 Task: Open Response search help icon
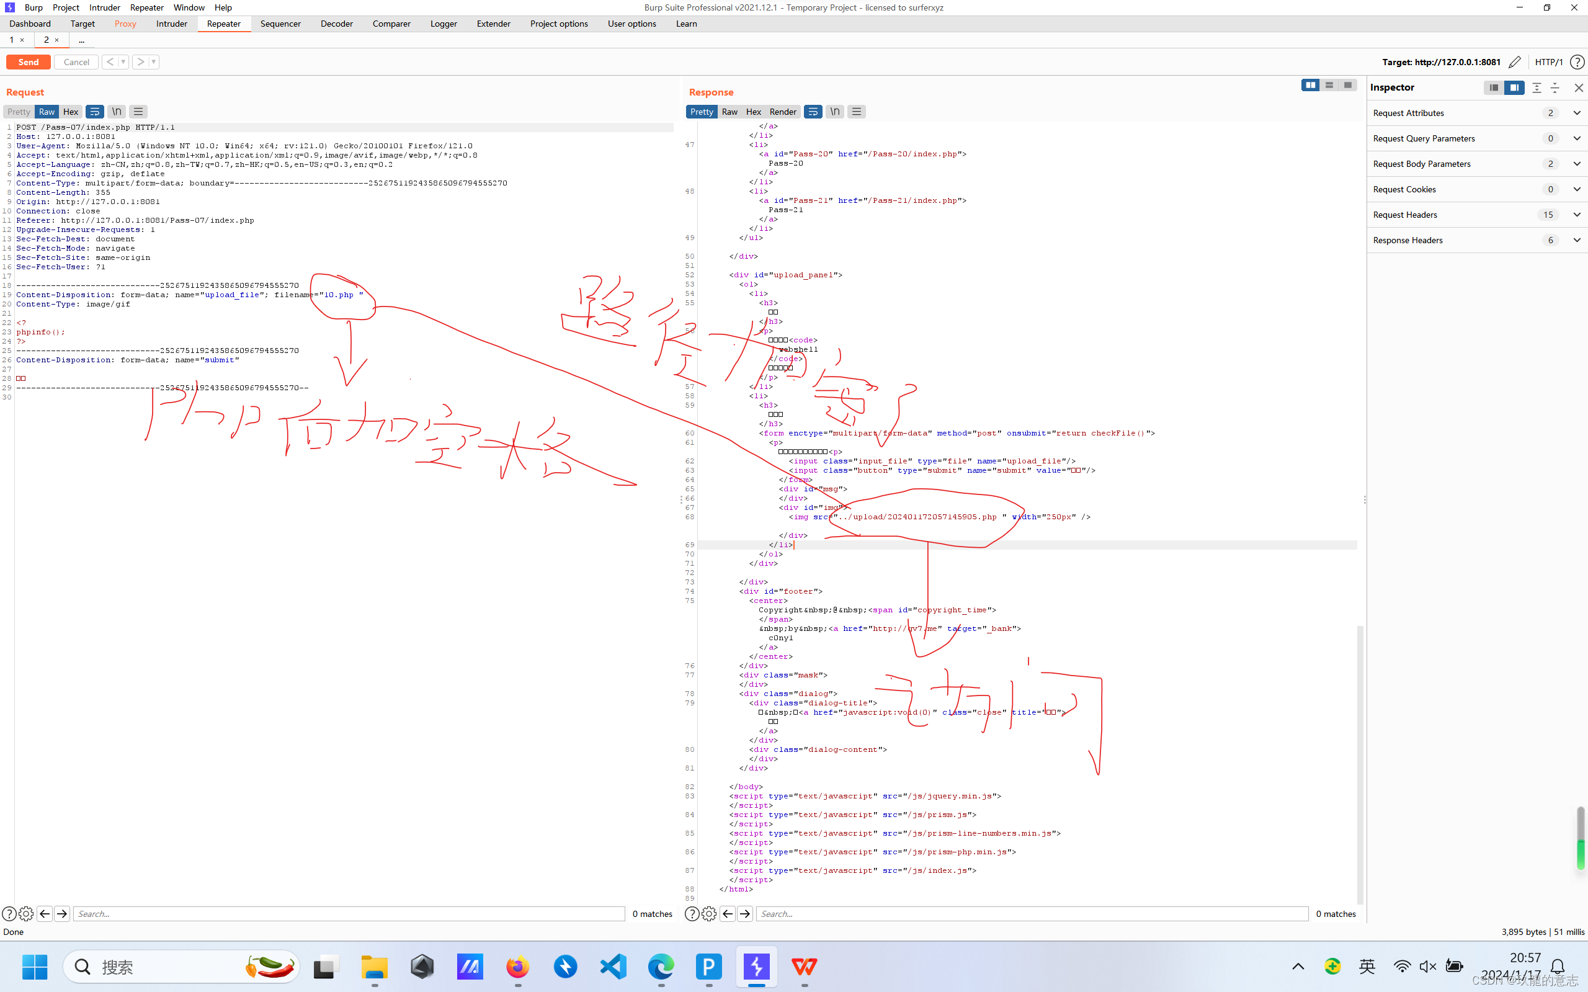click(x=692, y=913)
